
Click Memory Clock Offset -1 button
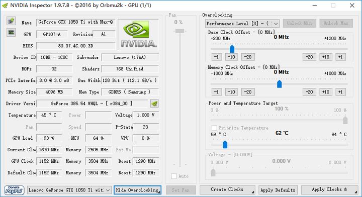pyautogui.click(x=217, y=92)
